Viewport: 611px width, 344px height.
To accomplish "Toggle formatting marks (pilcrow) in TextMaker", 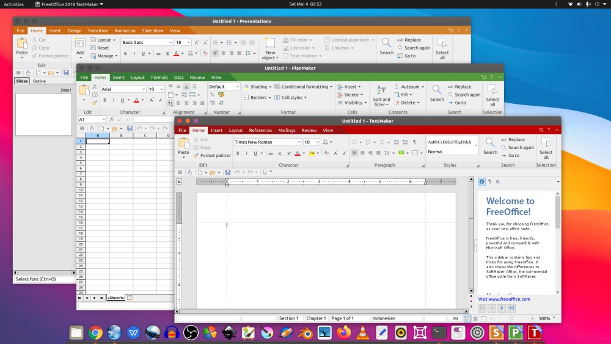I will tap(414, 142).
